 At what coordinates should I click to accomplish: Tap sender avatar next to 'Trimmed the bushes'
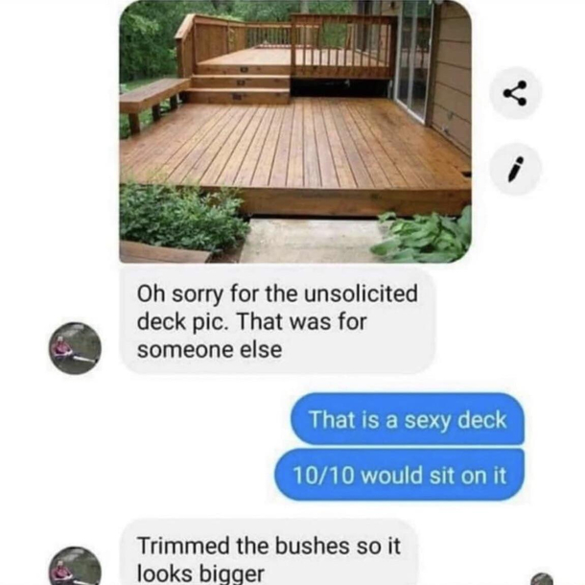click(x=75, y=567)
